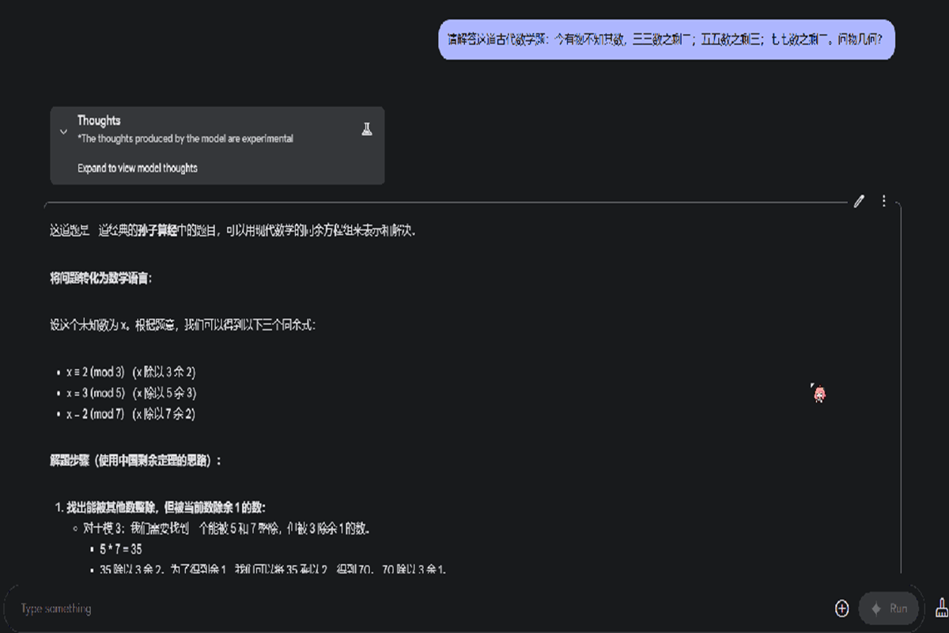The width and height of the screenshot is (949, 633).
Task: Click the '对于模 3' sub-bullet line
Action: tap(226, 528)
